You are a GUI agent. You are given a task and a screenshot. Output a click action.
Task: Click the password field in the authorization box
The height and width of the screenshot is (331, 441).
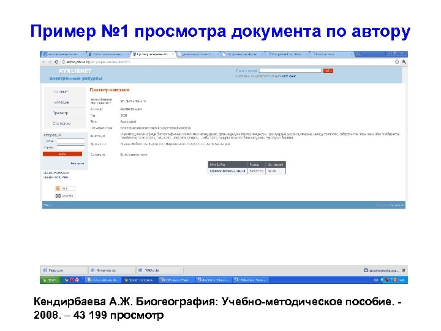coord(70,147)
